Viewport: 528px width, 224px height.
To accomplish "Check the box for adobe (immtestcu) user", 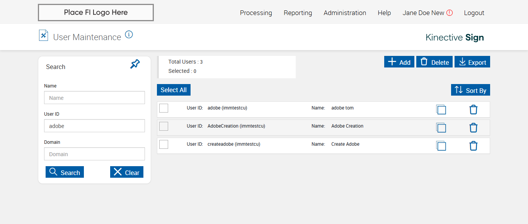I will [x=164, y=108].
